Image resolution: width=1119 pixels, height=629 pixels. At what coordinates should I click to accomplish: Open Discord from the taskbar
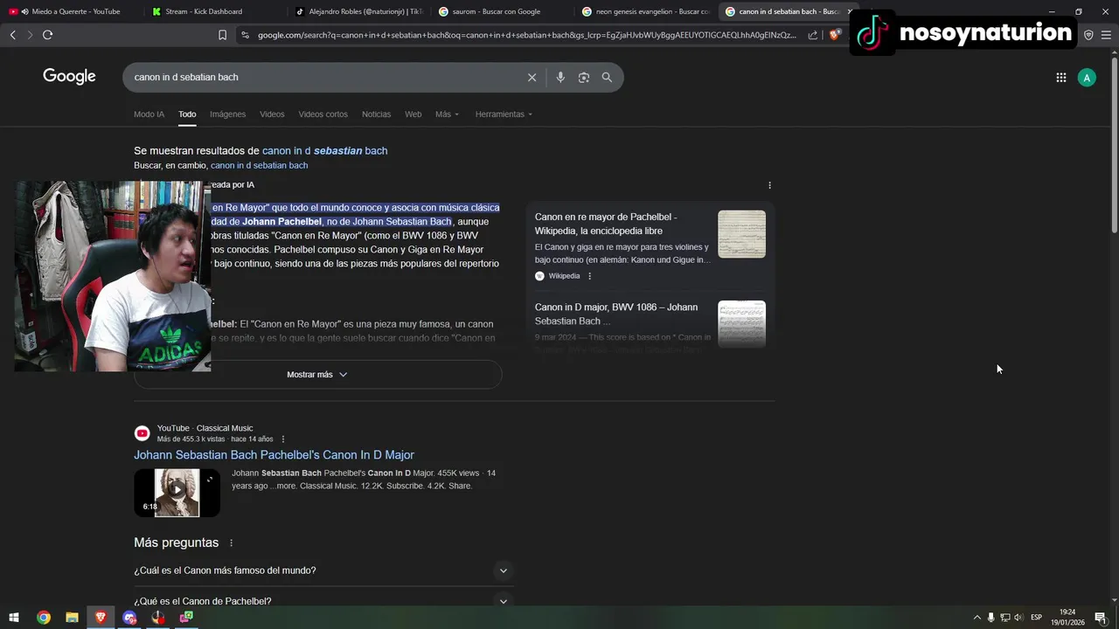[129, 618]
